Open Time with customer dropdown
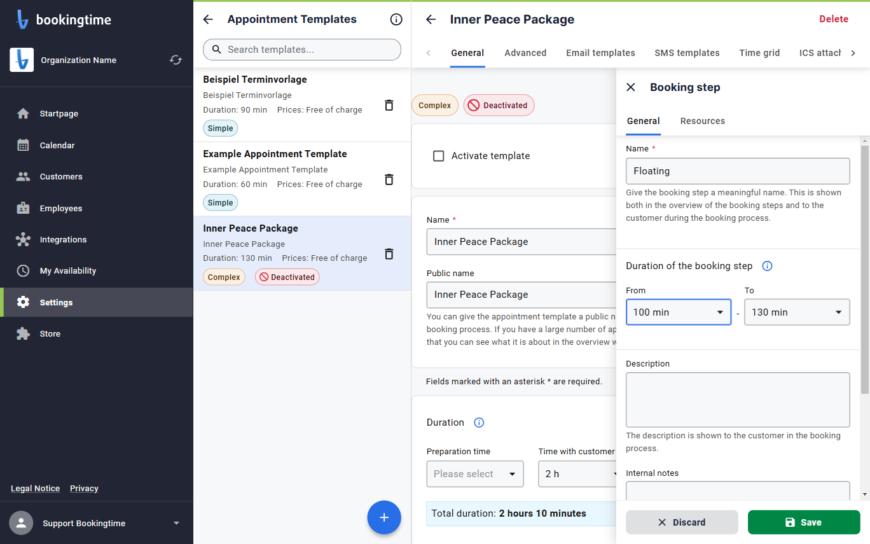 coord(578,474)
